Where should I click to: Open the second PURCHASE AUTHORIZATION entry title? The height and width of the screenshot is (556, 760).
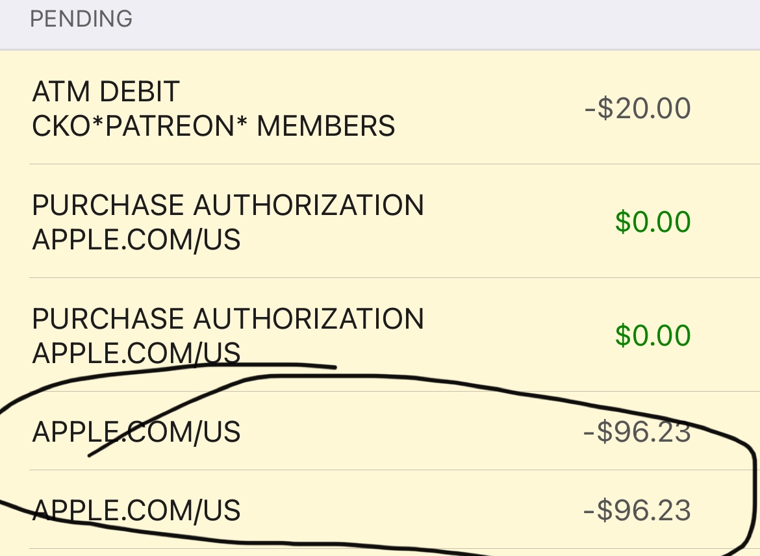[x=228, y=318]
